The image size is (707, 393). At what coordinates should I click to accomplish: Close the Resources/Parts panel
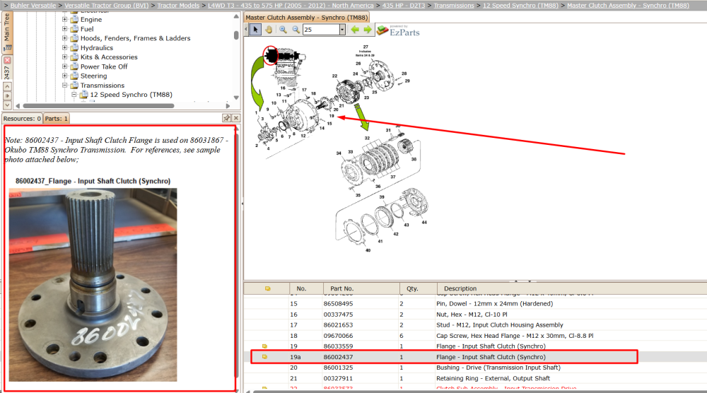tap(236, 118)
